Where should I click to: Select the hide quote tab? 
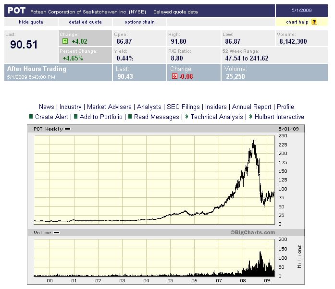31,22
